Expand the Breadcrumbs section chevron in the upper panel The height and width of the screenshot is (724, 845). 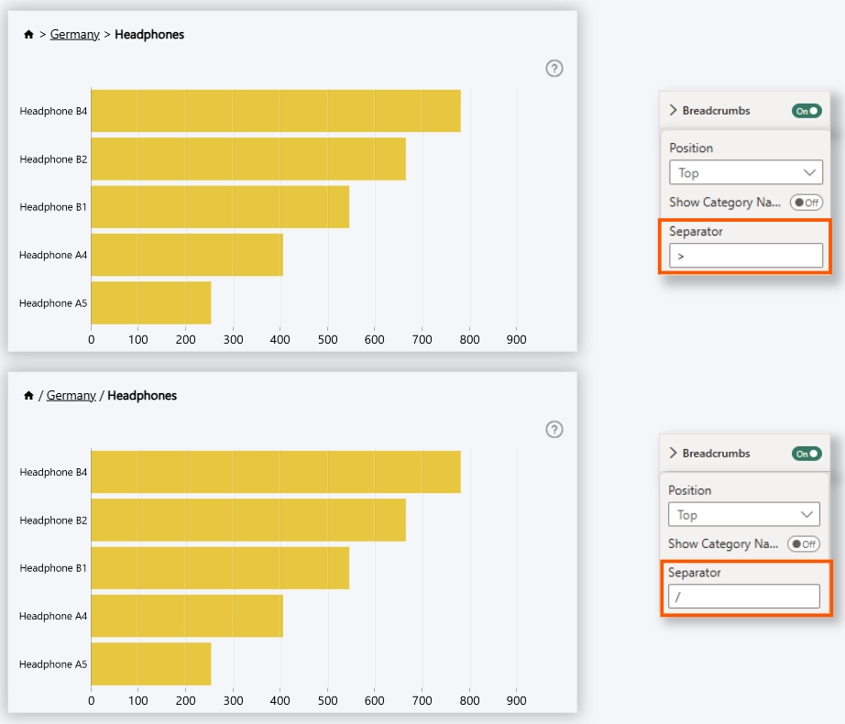tap(674, 110)
